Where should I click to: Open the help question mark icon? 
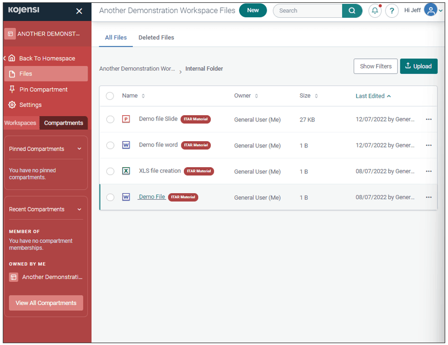pyautogui.click(x=392, y=11)
